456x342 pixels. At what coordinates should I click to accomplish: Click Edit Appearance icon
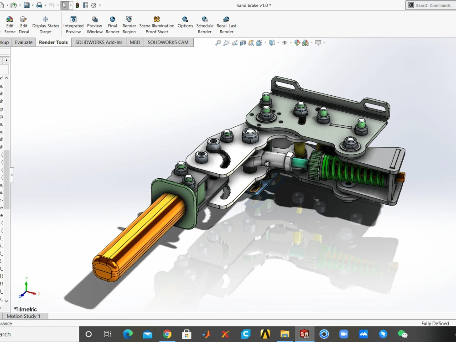click(297, 43)
